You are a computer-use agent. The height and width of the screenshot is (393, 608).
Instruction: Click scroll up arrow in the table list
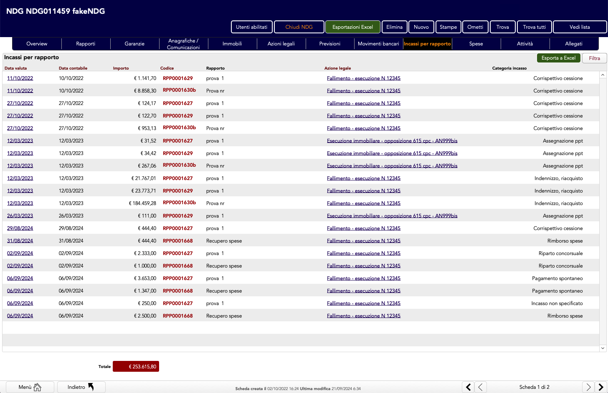(x=603, y=75)
